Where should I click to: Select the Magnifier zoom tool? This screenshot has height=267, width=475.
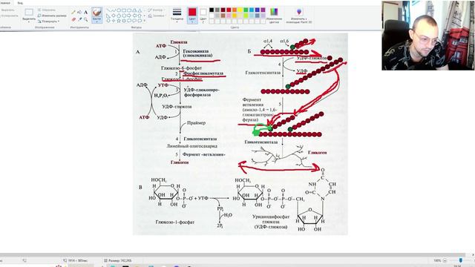pyautogui.click(x=86, y=19)
